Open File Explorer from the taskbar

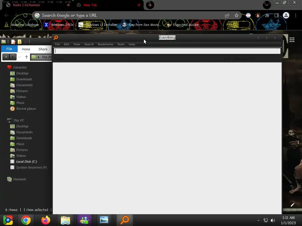65,220
